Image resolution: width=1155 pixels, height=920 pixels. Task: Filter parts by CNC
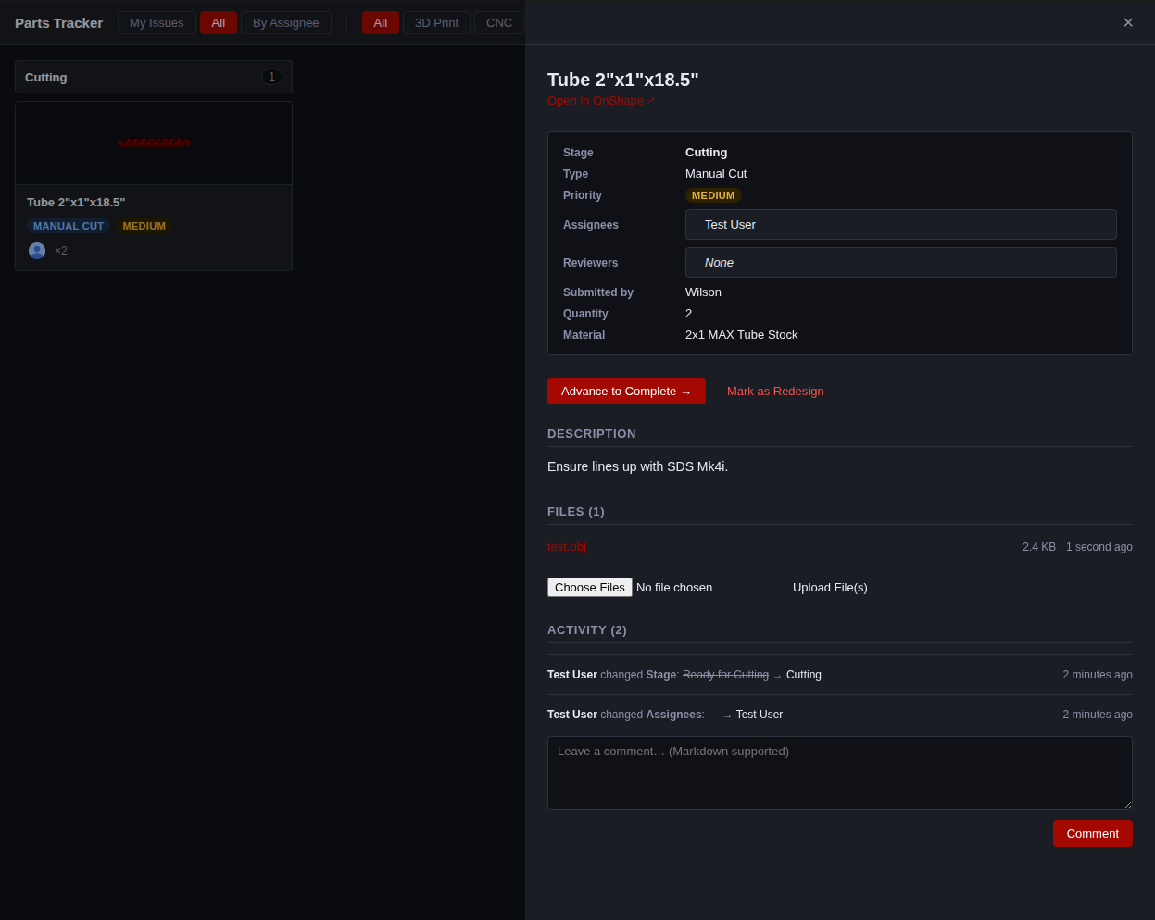coord(499,22)
